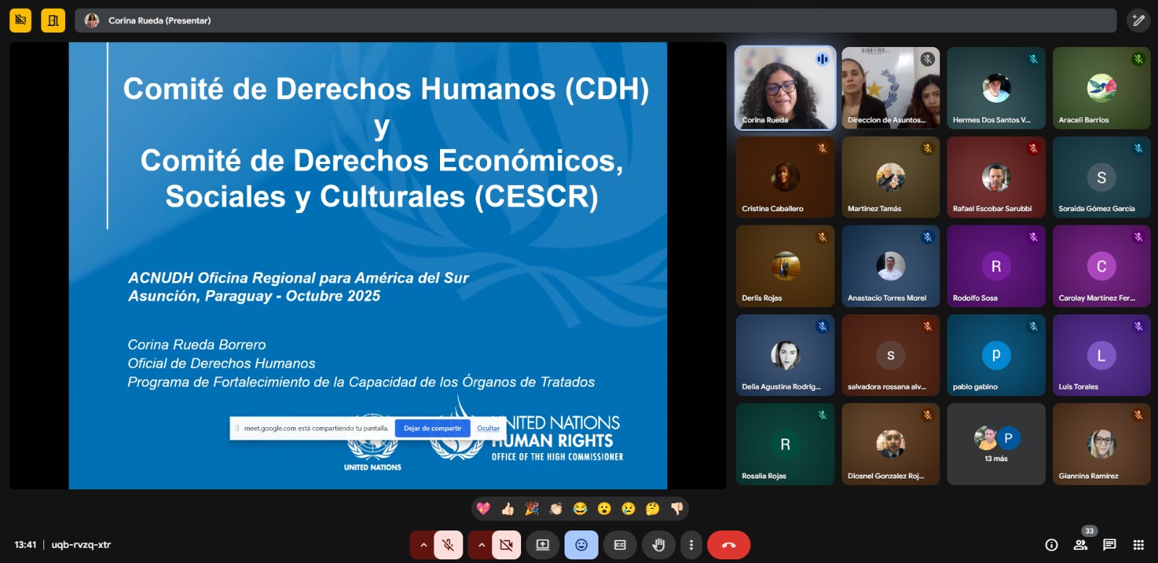Open the meeting details info icon

tap(1052, 545)
